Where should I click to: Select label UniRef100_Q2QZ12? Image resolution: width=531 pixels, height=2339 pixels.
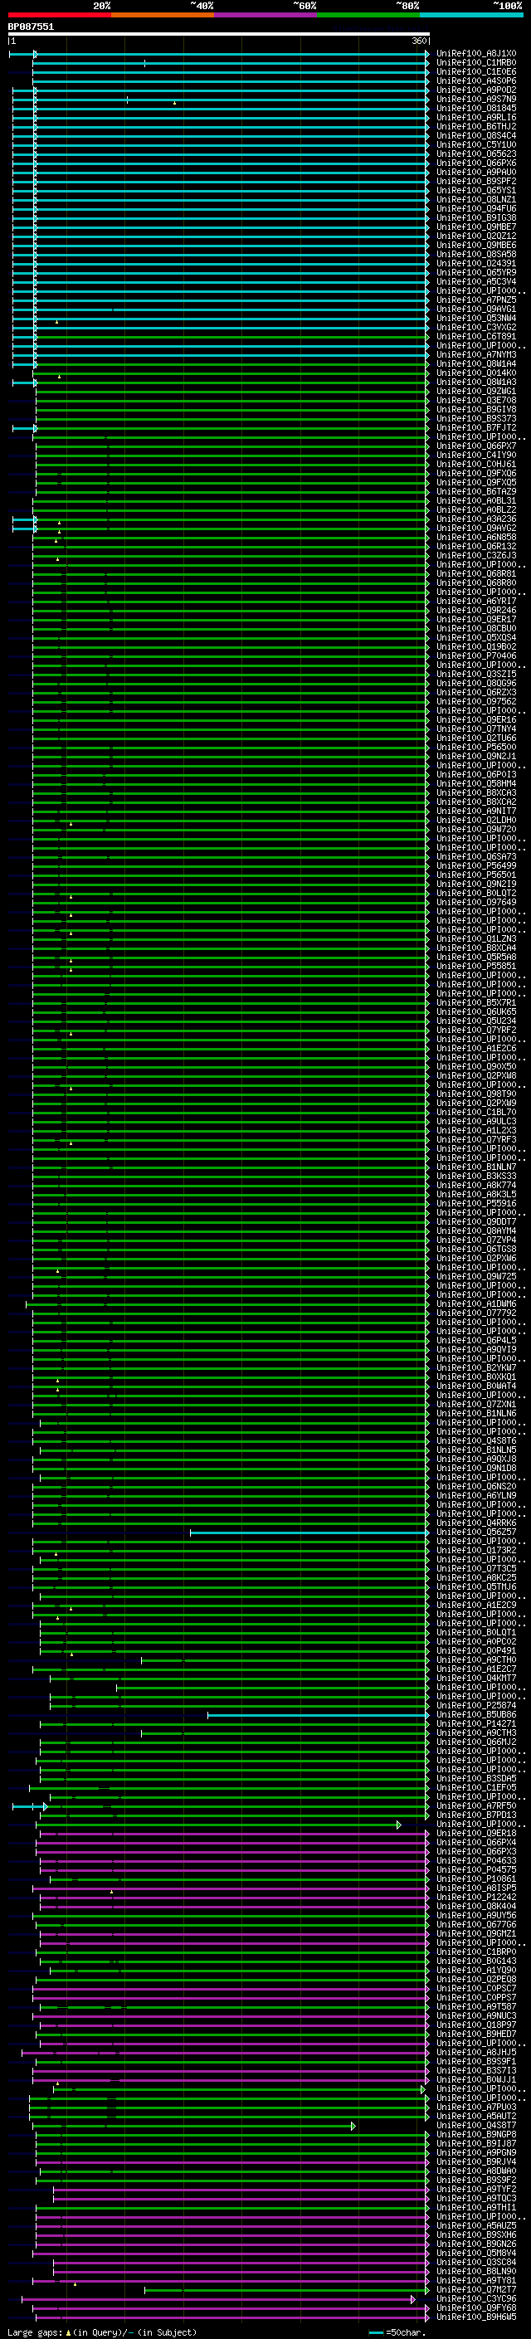476,236
